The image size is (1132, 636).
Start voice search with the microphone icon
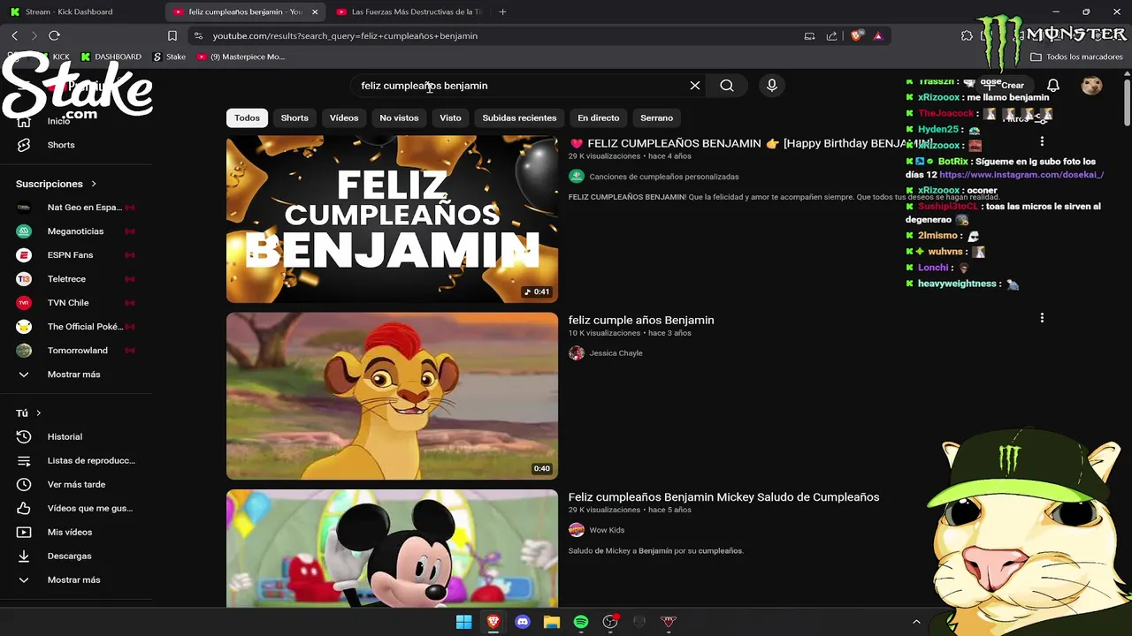click(772, 86)
